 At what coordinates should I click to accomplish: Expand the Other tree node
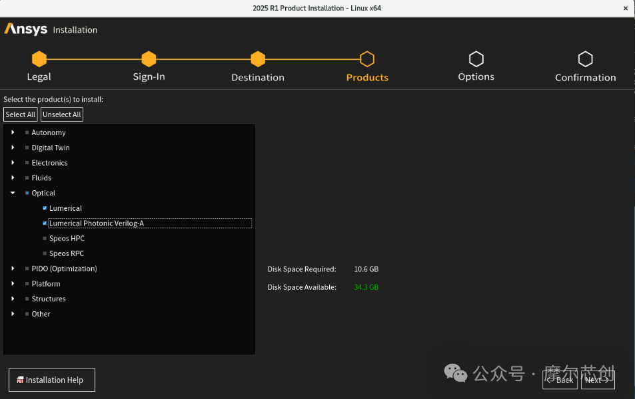pos(13,314)
